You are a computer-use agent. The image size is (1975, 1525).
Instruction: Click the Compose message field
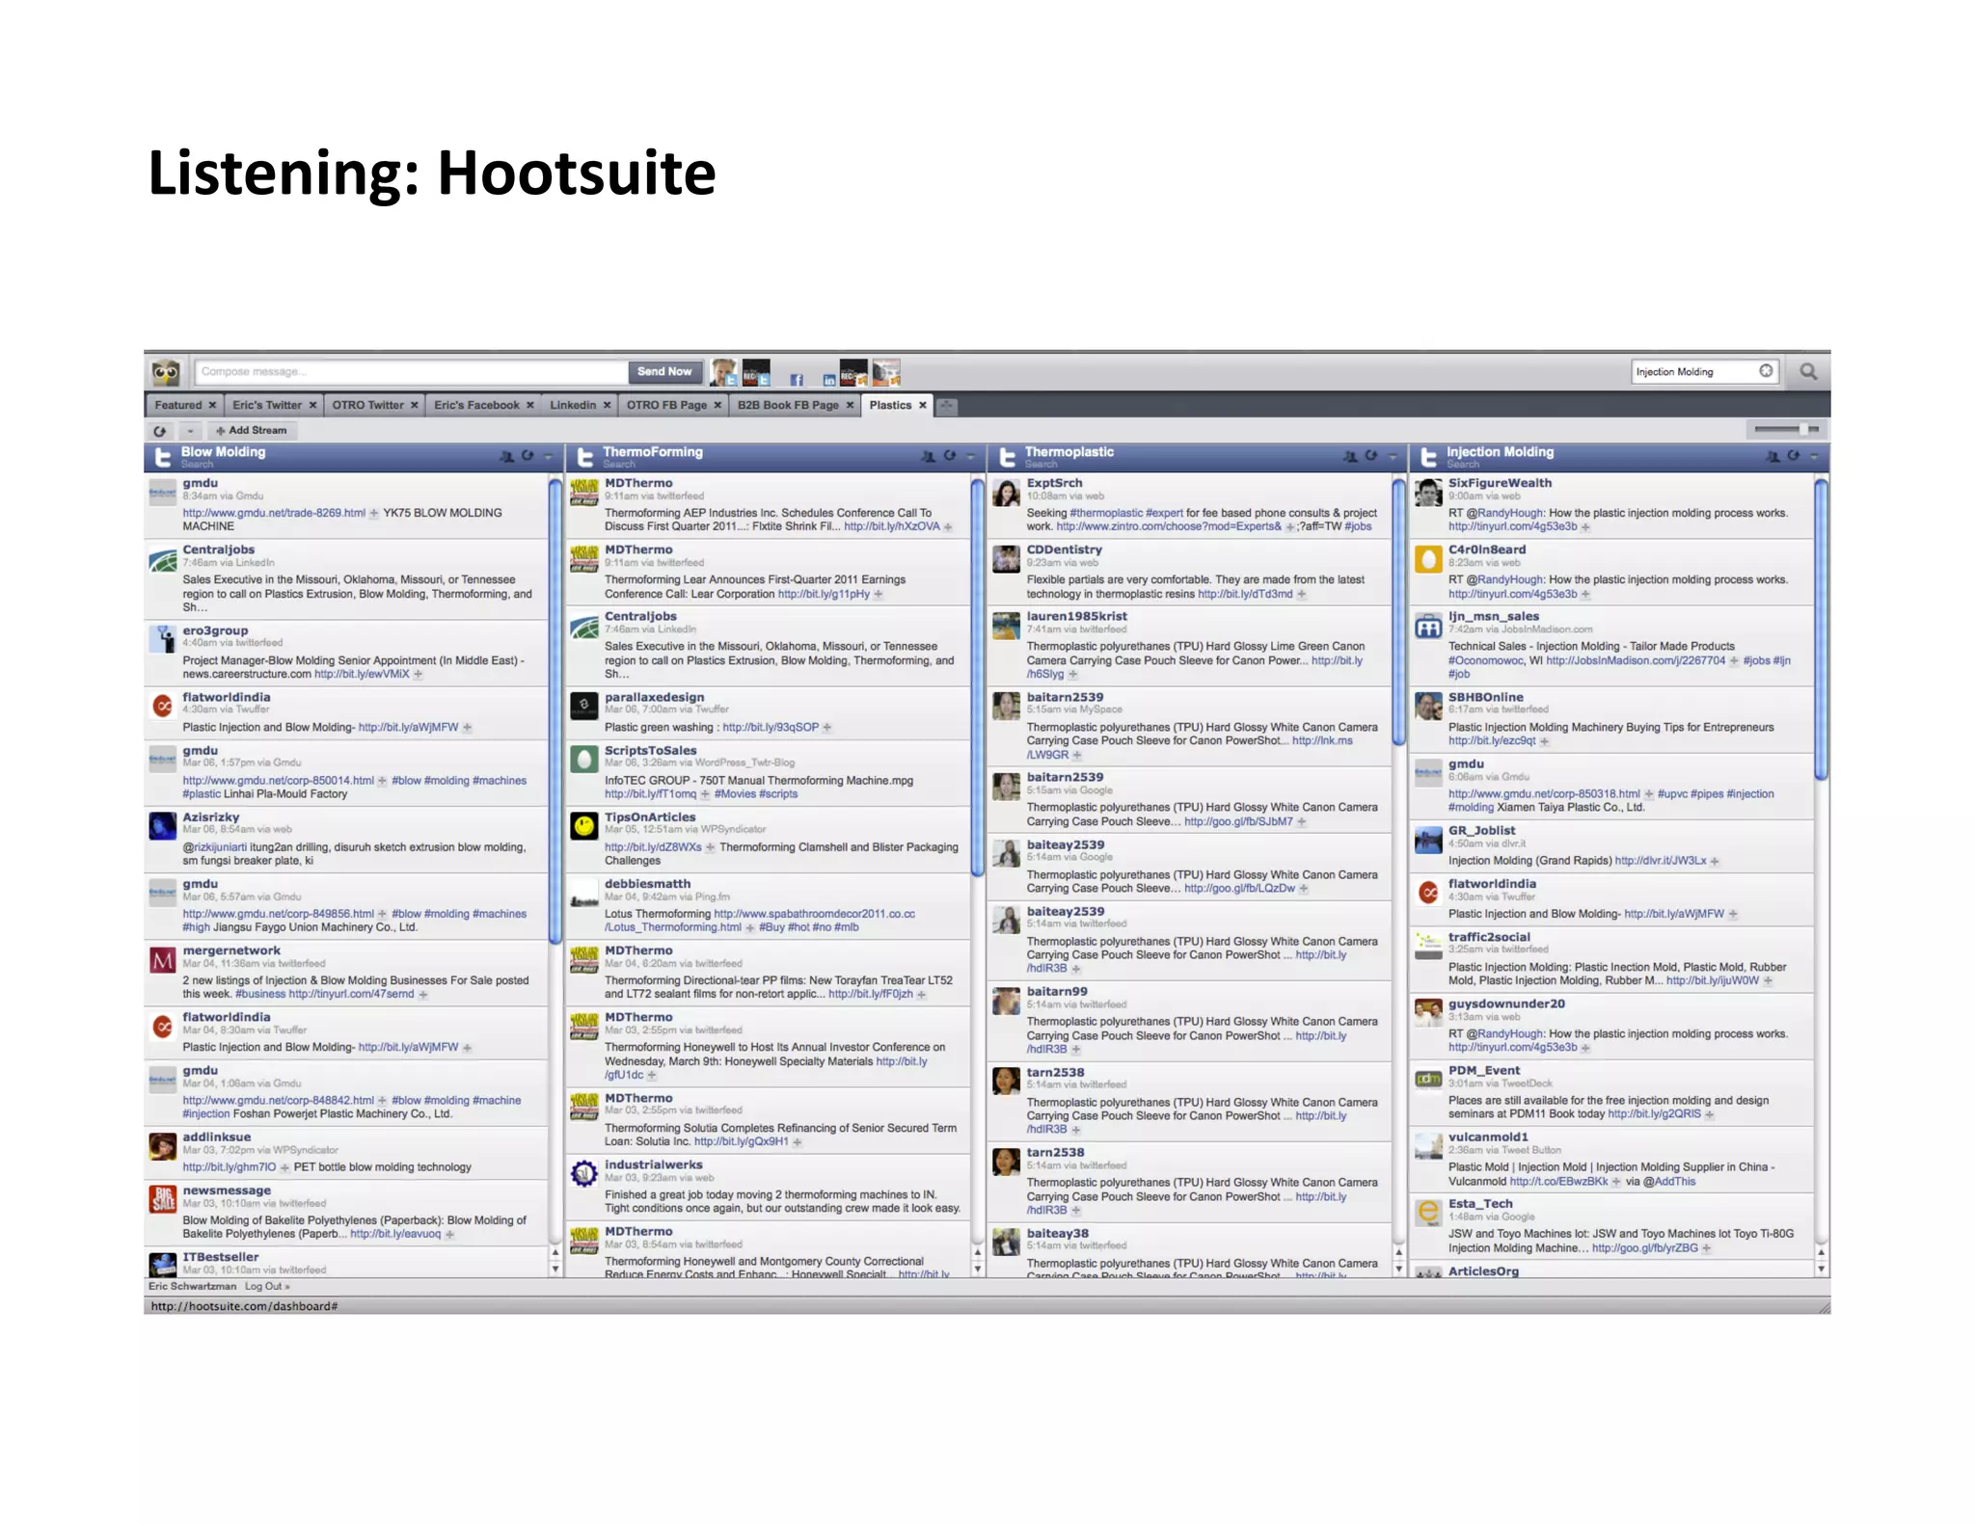pyautogui.click(x=412, y=372)
